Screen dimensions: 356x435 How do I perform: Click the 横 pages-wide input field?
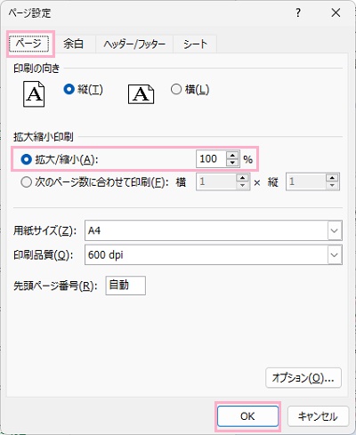pos(216,181)
